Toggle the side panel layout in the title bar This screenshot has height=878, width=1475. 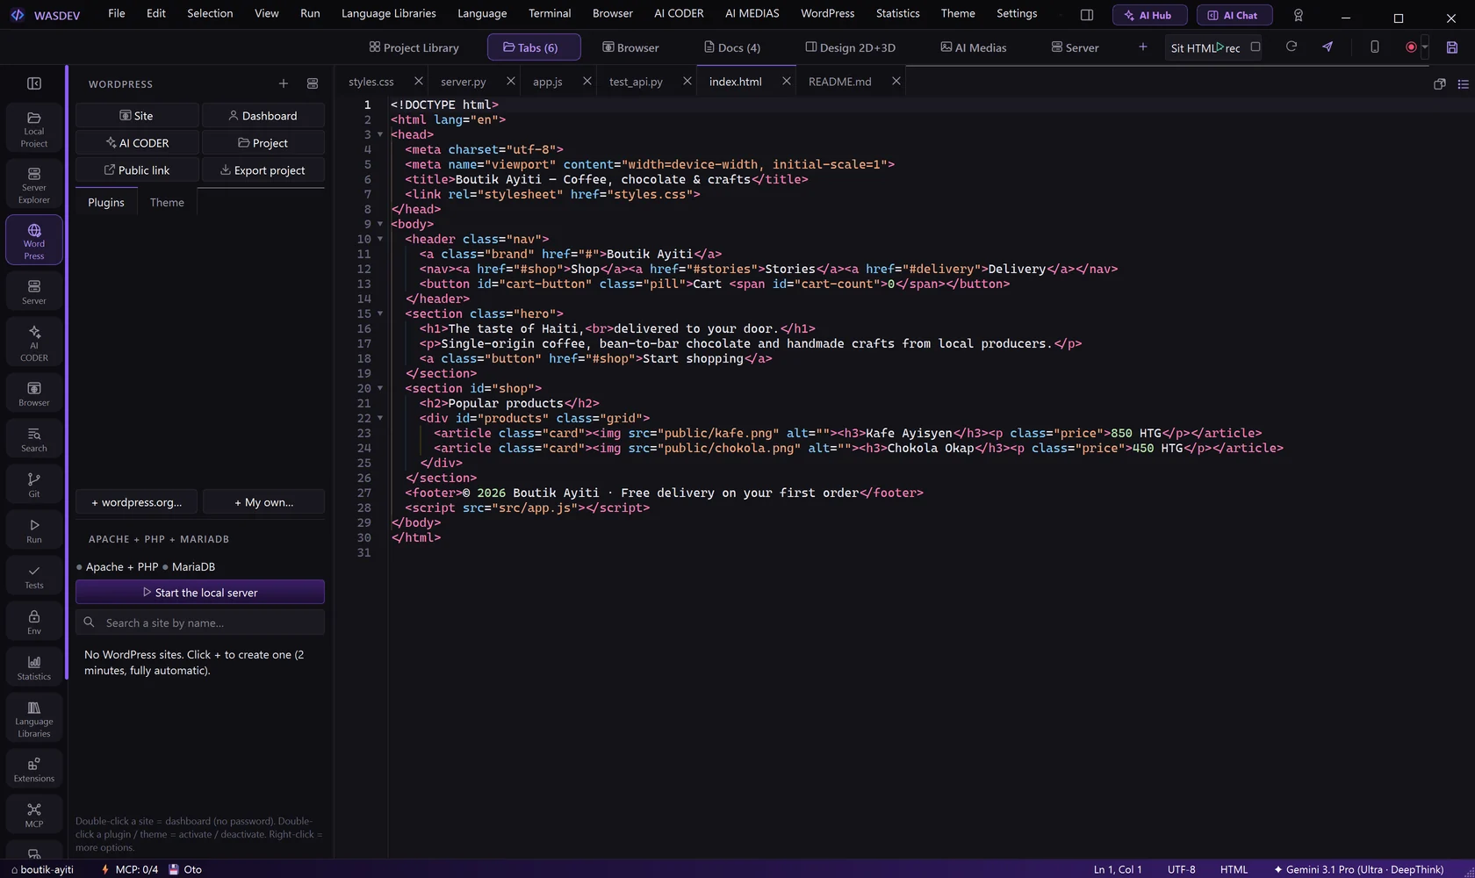point(1087,15)
